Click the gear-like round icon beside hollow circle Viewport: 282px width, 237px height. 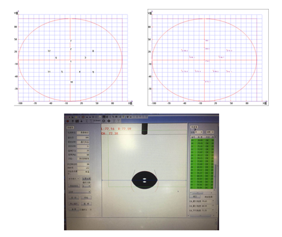point(109,121)
